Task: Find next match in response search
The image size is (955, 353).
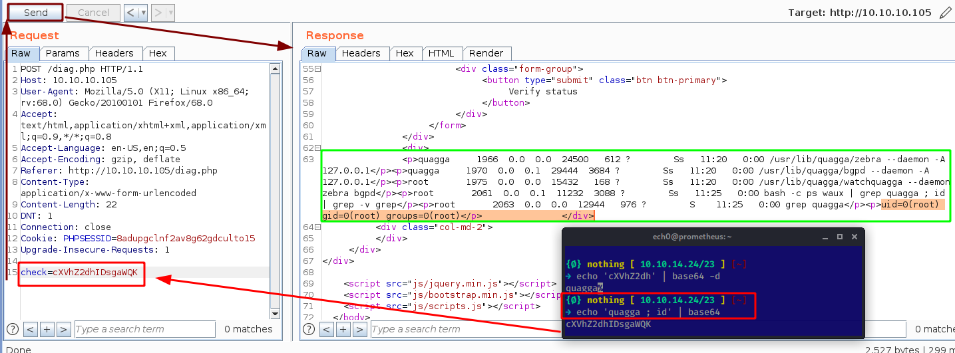Action: (360, 329)
